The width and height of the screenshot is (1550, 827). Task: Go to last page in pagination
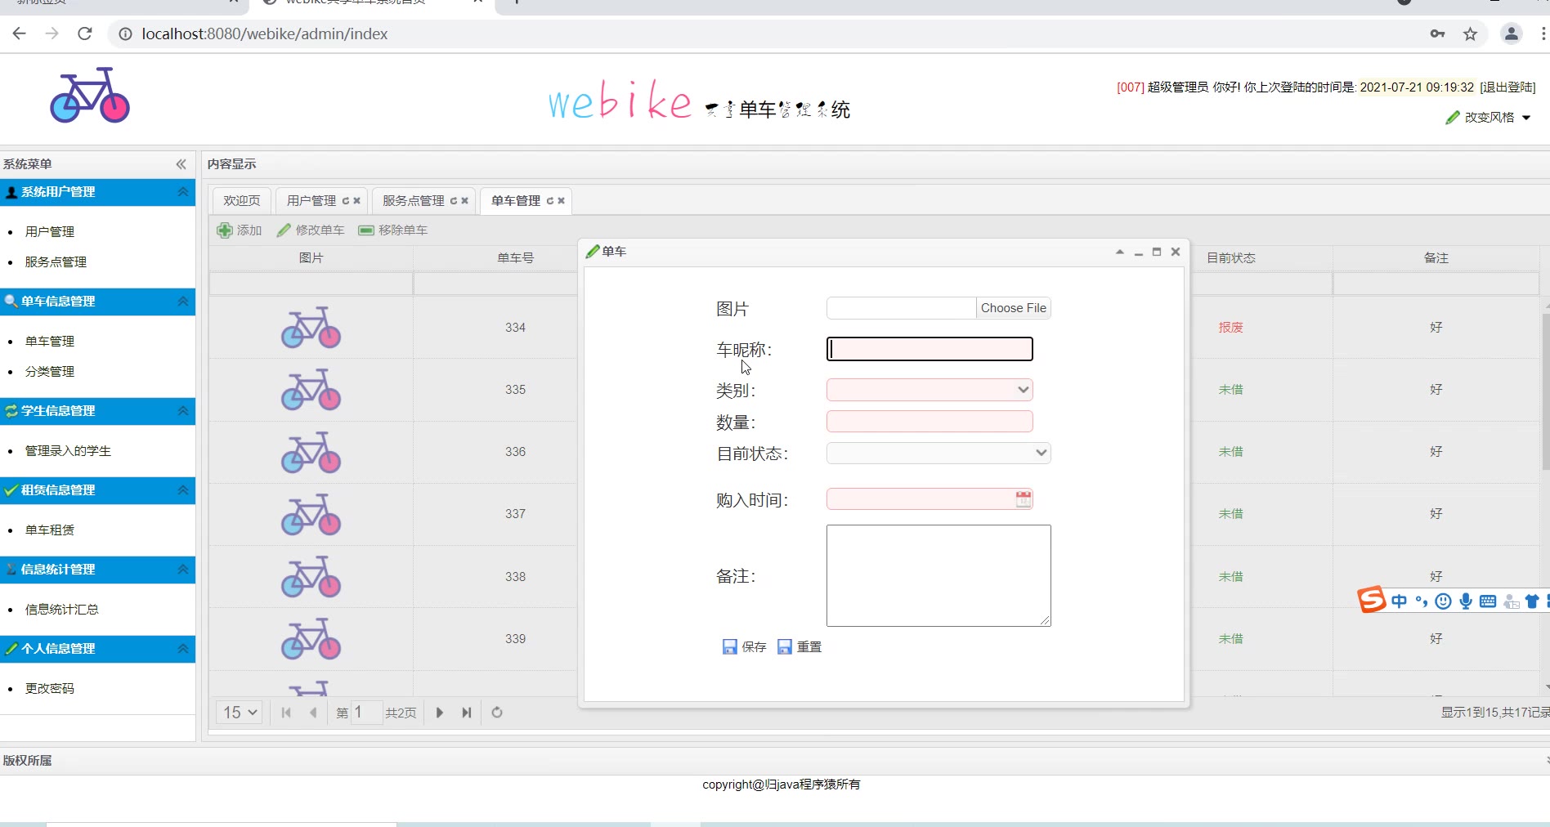click(467, 713)
